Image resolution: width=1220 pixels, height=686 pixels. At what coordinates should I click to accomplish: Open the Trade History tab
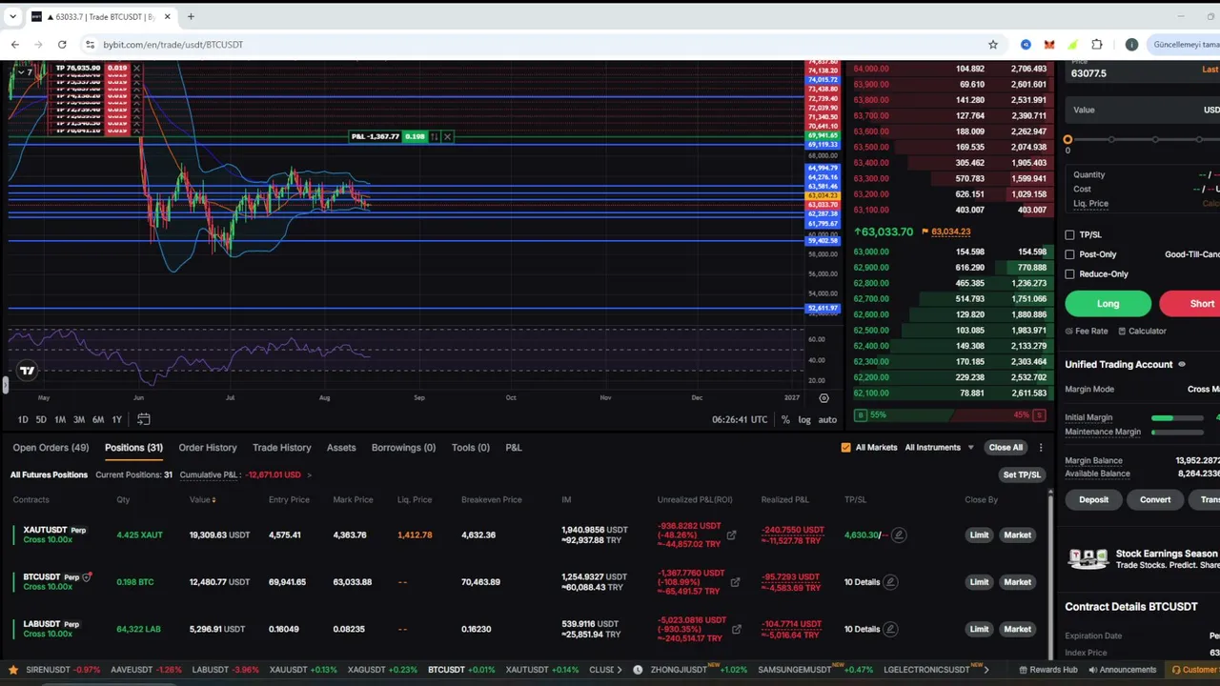pos(282,448)
